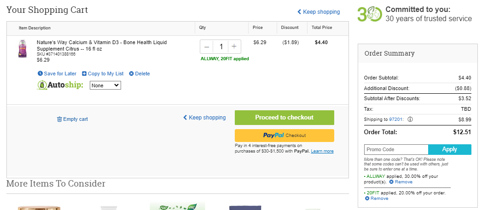Click the shipping info circle icon
482x210 pixels.
[410, 119]
